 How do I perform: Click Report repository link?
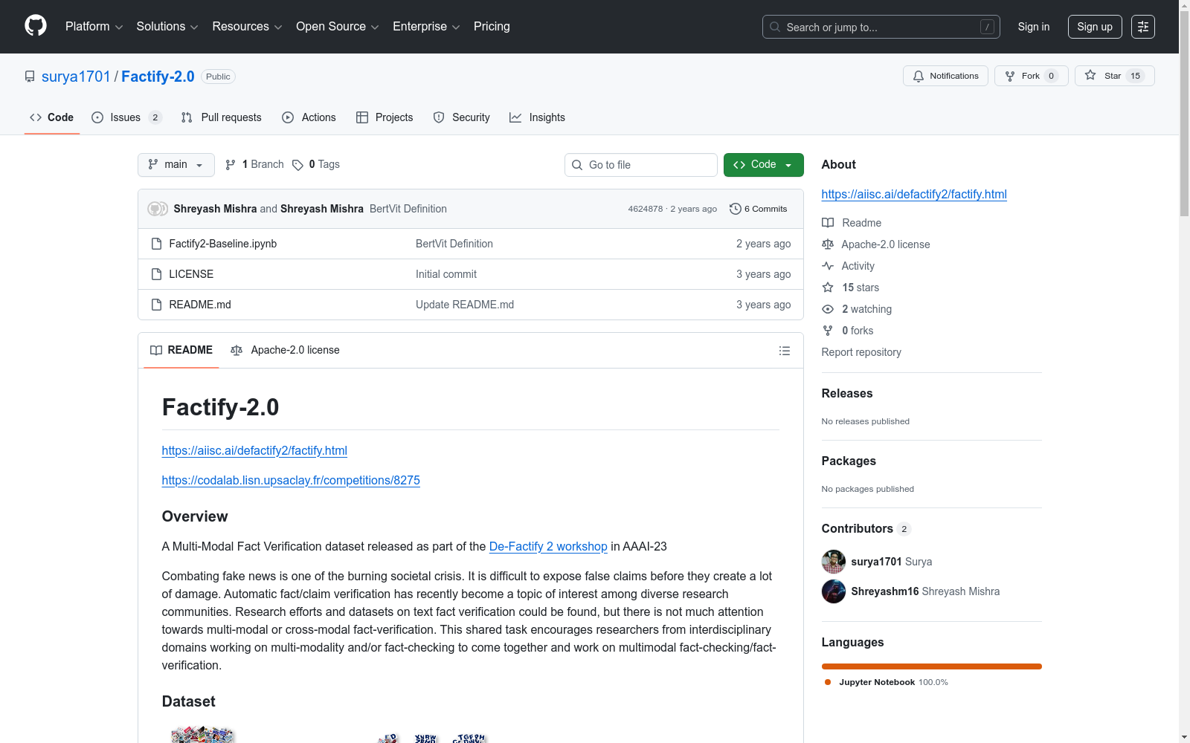[x=861, y=352]
